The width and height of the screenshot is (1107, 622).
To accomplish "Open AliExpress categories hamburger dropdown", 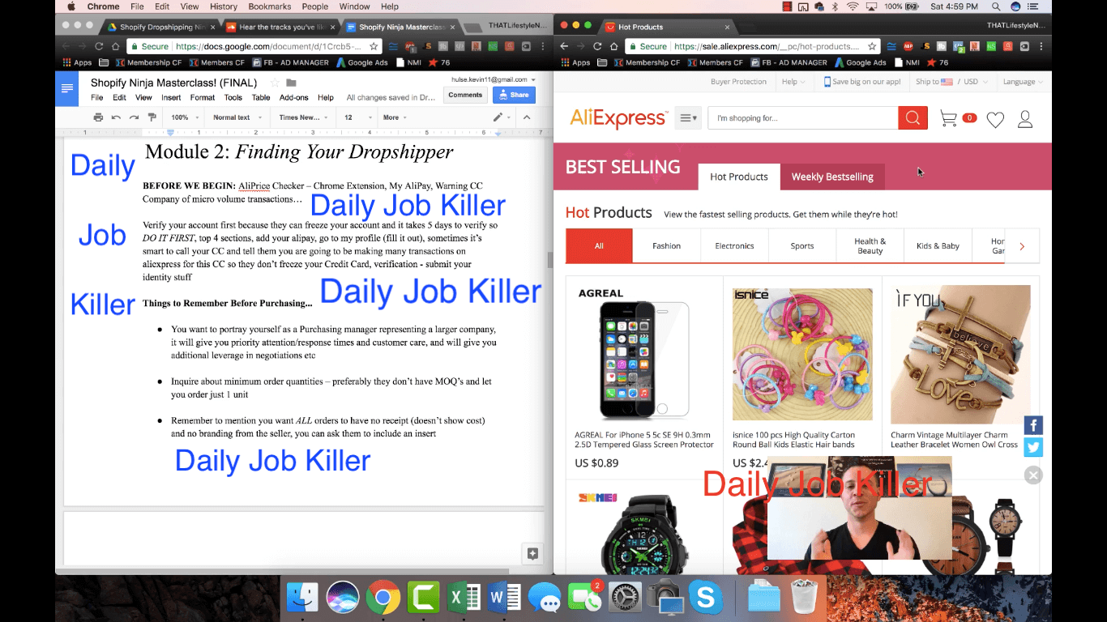I will pos(688,118).
